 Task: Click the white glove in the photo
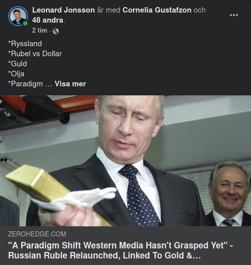tap(76, 199)
